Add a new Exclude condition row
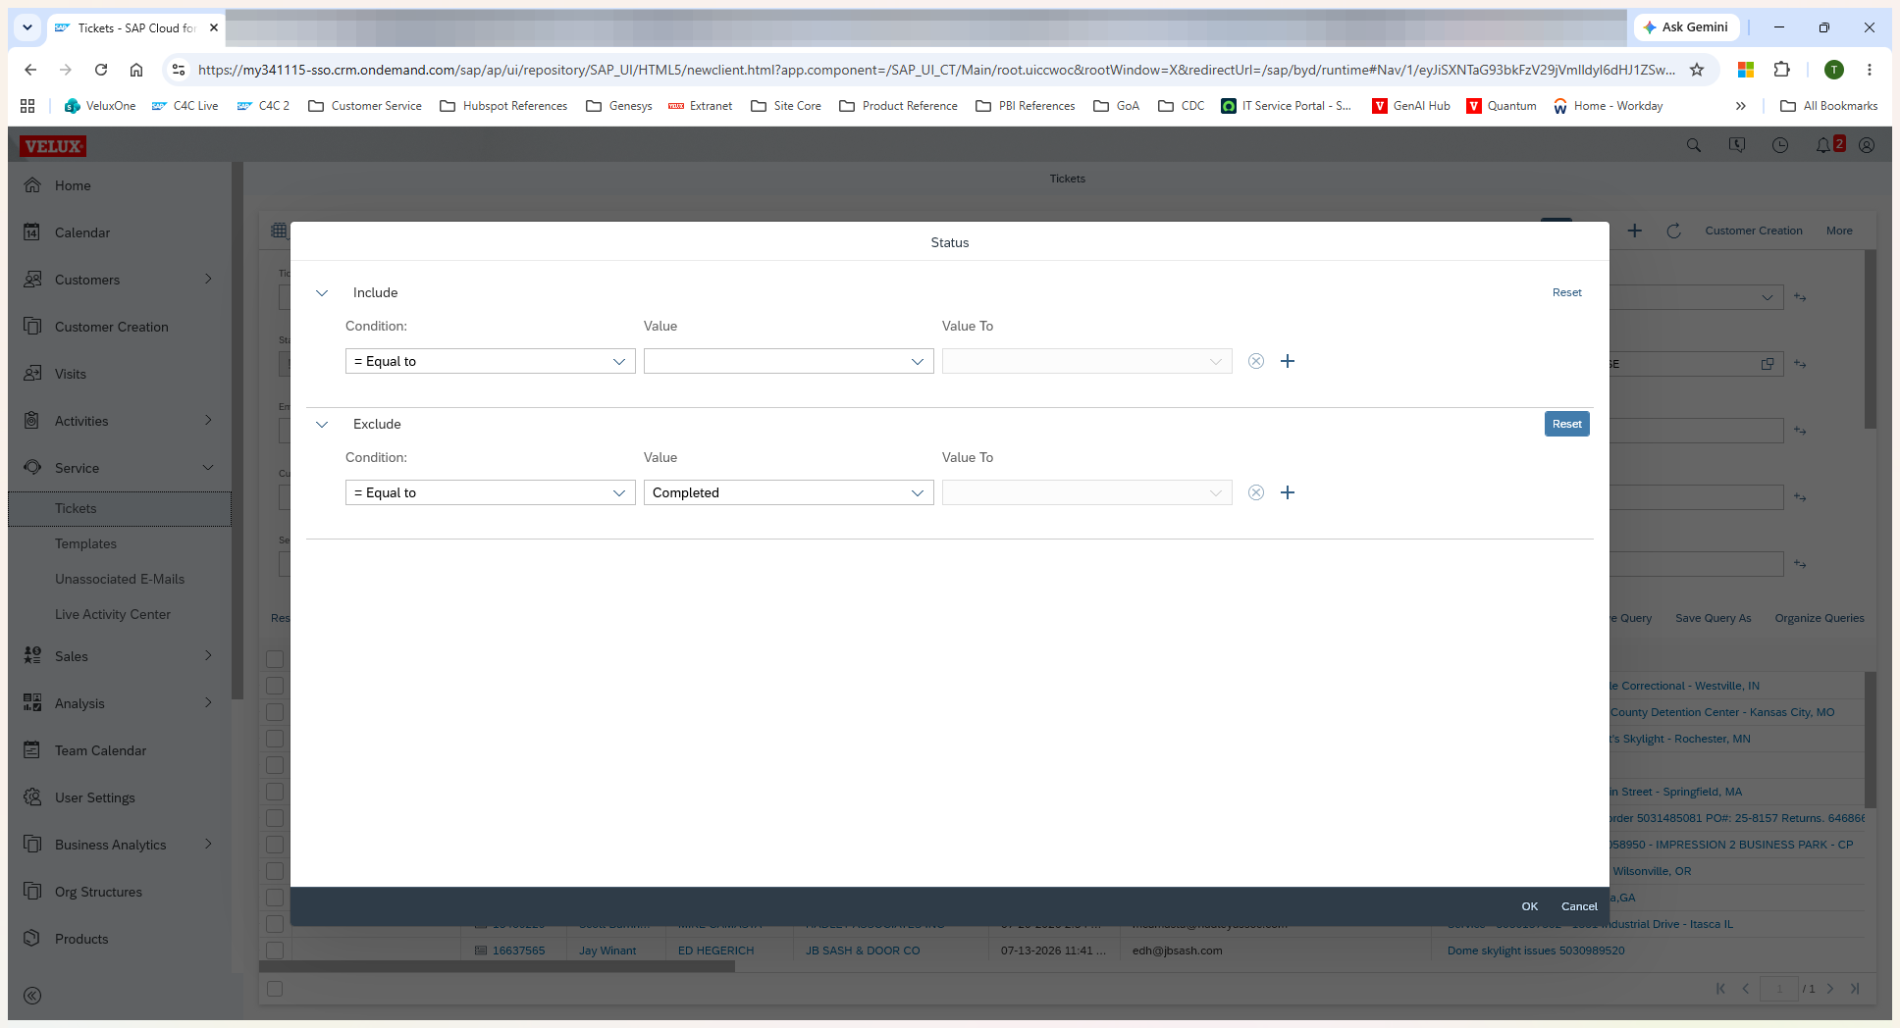Screen dimensions: 1900x1028 (x=1288, y=492)
